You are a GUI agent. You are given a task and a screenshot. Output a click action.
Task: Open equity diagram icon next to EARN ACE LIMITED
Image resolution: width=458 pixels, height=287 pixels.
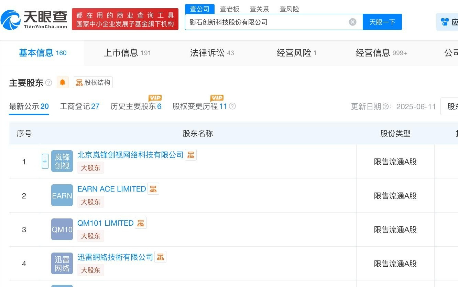tap(153, 188)
